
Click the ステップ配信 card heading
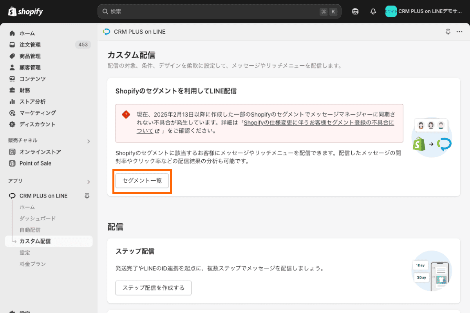pos(135,251)
